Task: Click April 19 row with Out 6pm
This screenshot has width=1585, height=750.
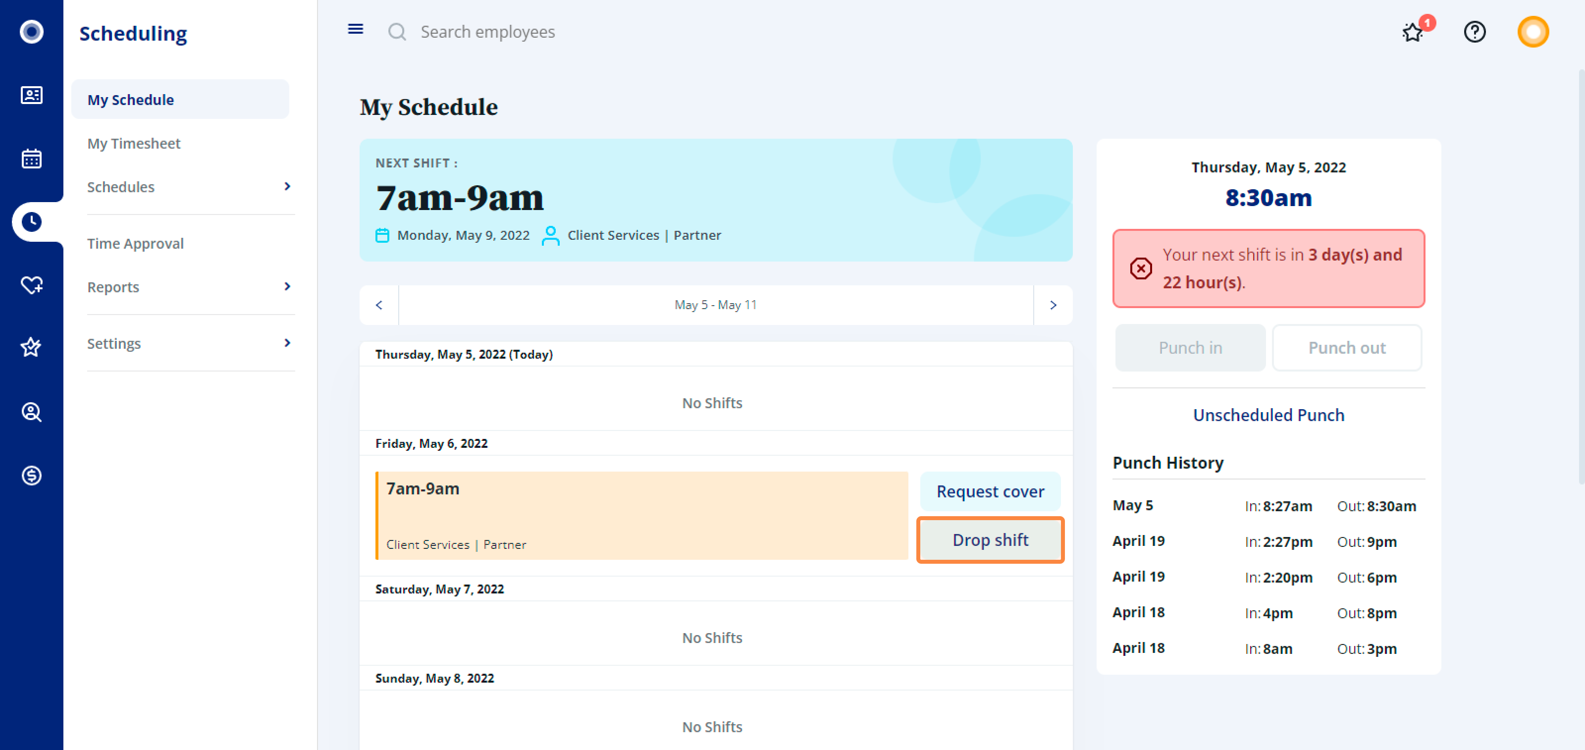Action: click(1268, 577)
